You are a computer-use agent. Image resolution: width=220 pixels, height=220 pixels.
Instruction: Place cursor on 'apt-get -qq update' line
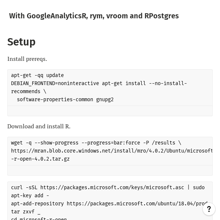37,75
